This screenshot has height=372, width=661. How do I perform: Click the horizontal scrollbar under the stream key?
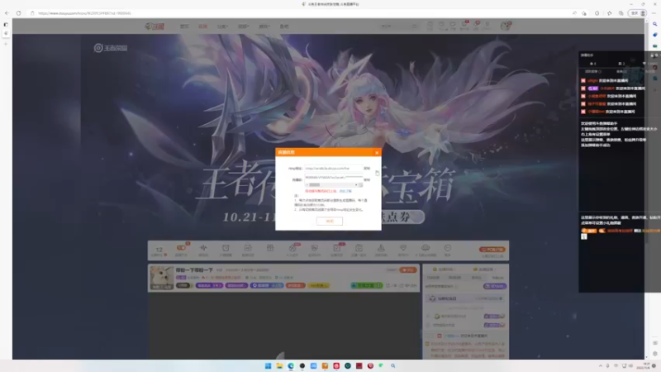click(333, 184)
